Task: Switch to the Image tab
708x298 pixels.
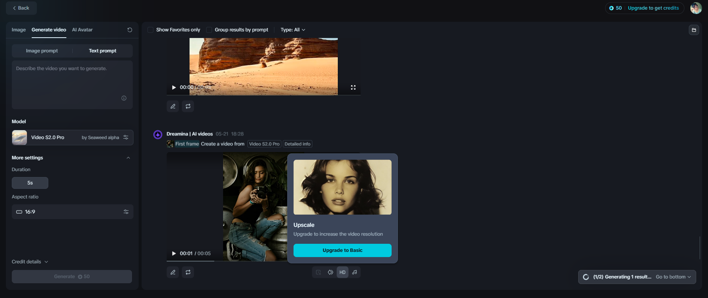Action: 18,30
